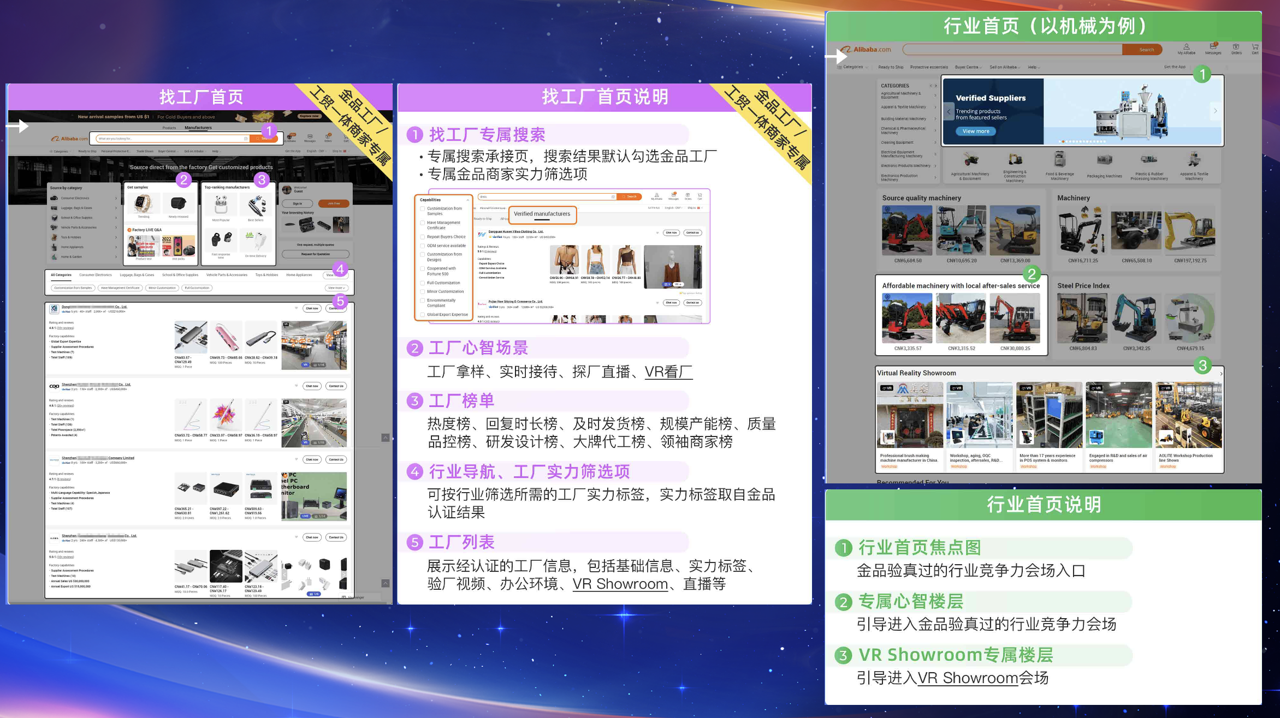Check Customization from Samples capability

pos(422,209)
